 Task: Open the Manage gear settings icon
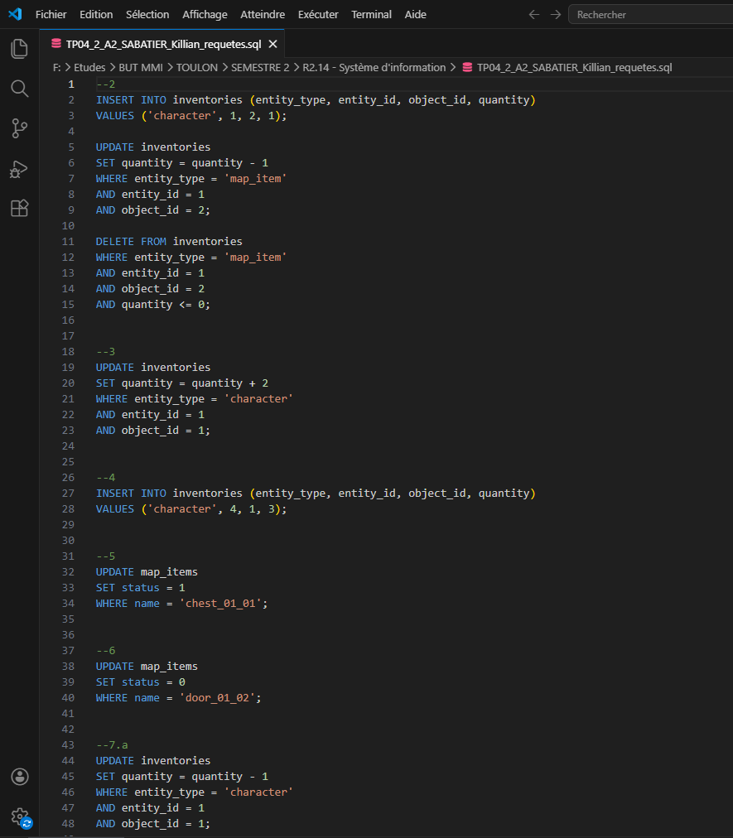[21, 816]
